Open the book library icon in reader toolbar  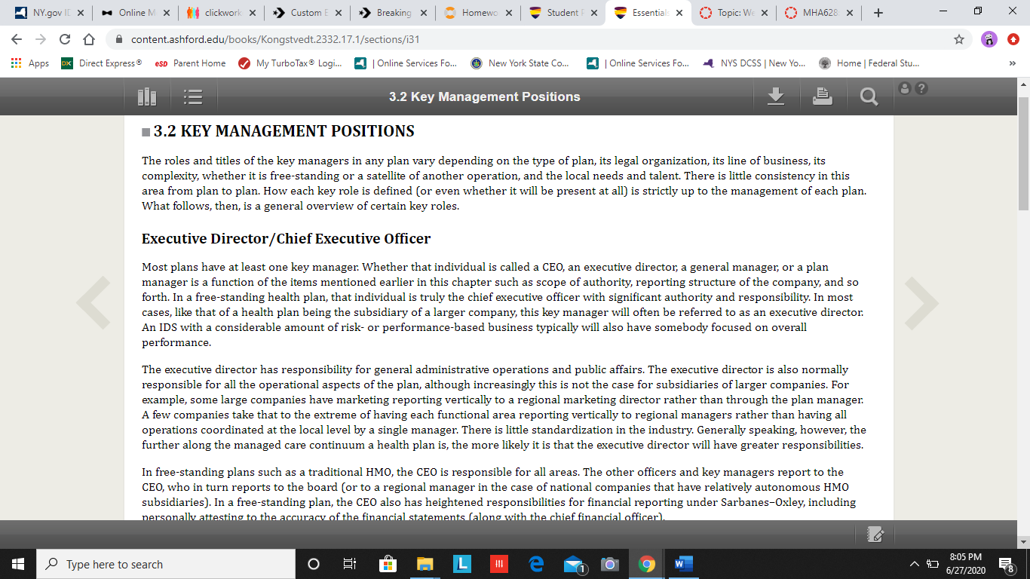click(x=147, y=96)
